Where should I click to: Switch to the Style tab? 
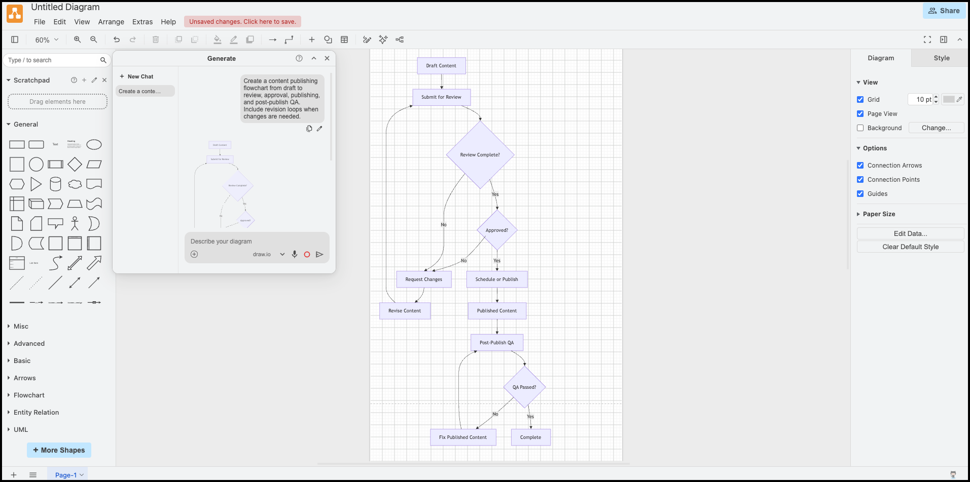coord(942,58)
